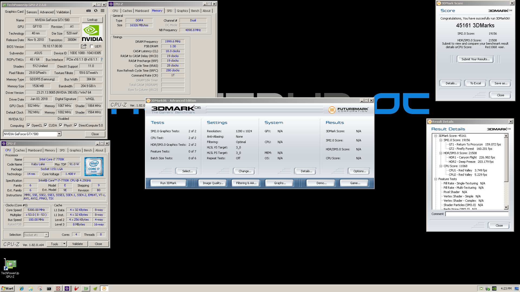Open the Socket #1 selection dropdown
The width and height of the screenshot is (520, 292).
click(x=46, y=235)
